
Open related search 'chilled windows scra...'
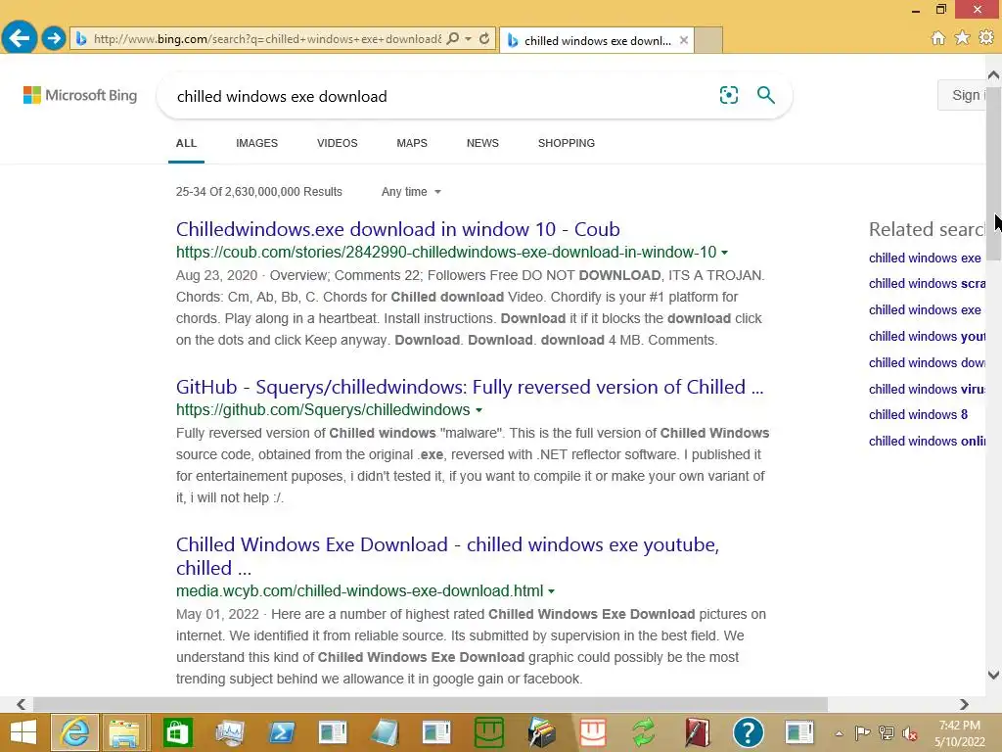(927, 283)
